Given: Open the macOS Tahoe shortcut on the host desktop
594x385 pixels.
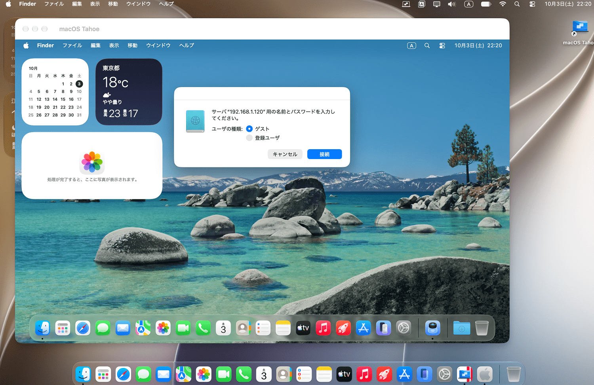Looking at the screenshot, I should [580, 28].
